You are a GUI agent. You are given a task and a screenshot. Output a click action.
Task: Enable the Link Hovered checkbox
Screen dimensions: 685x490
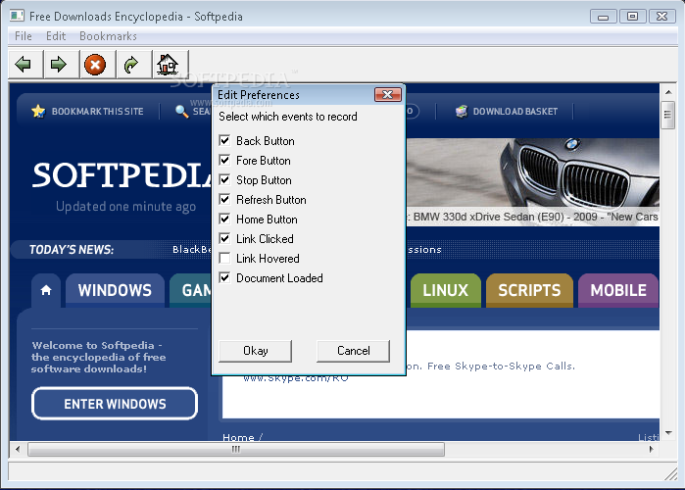(x=224, y=258)
